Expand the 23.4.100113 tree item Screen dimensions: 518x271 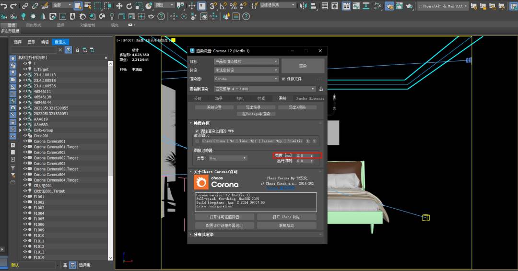pyautogui.click(x=20, y=75)
